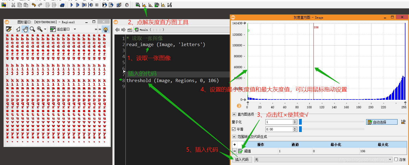Go forward with the editor right arrow

124,30
